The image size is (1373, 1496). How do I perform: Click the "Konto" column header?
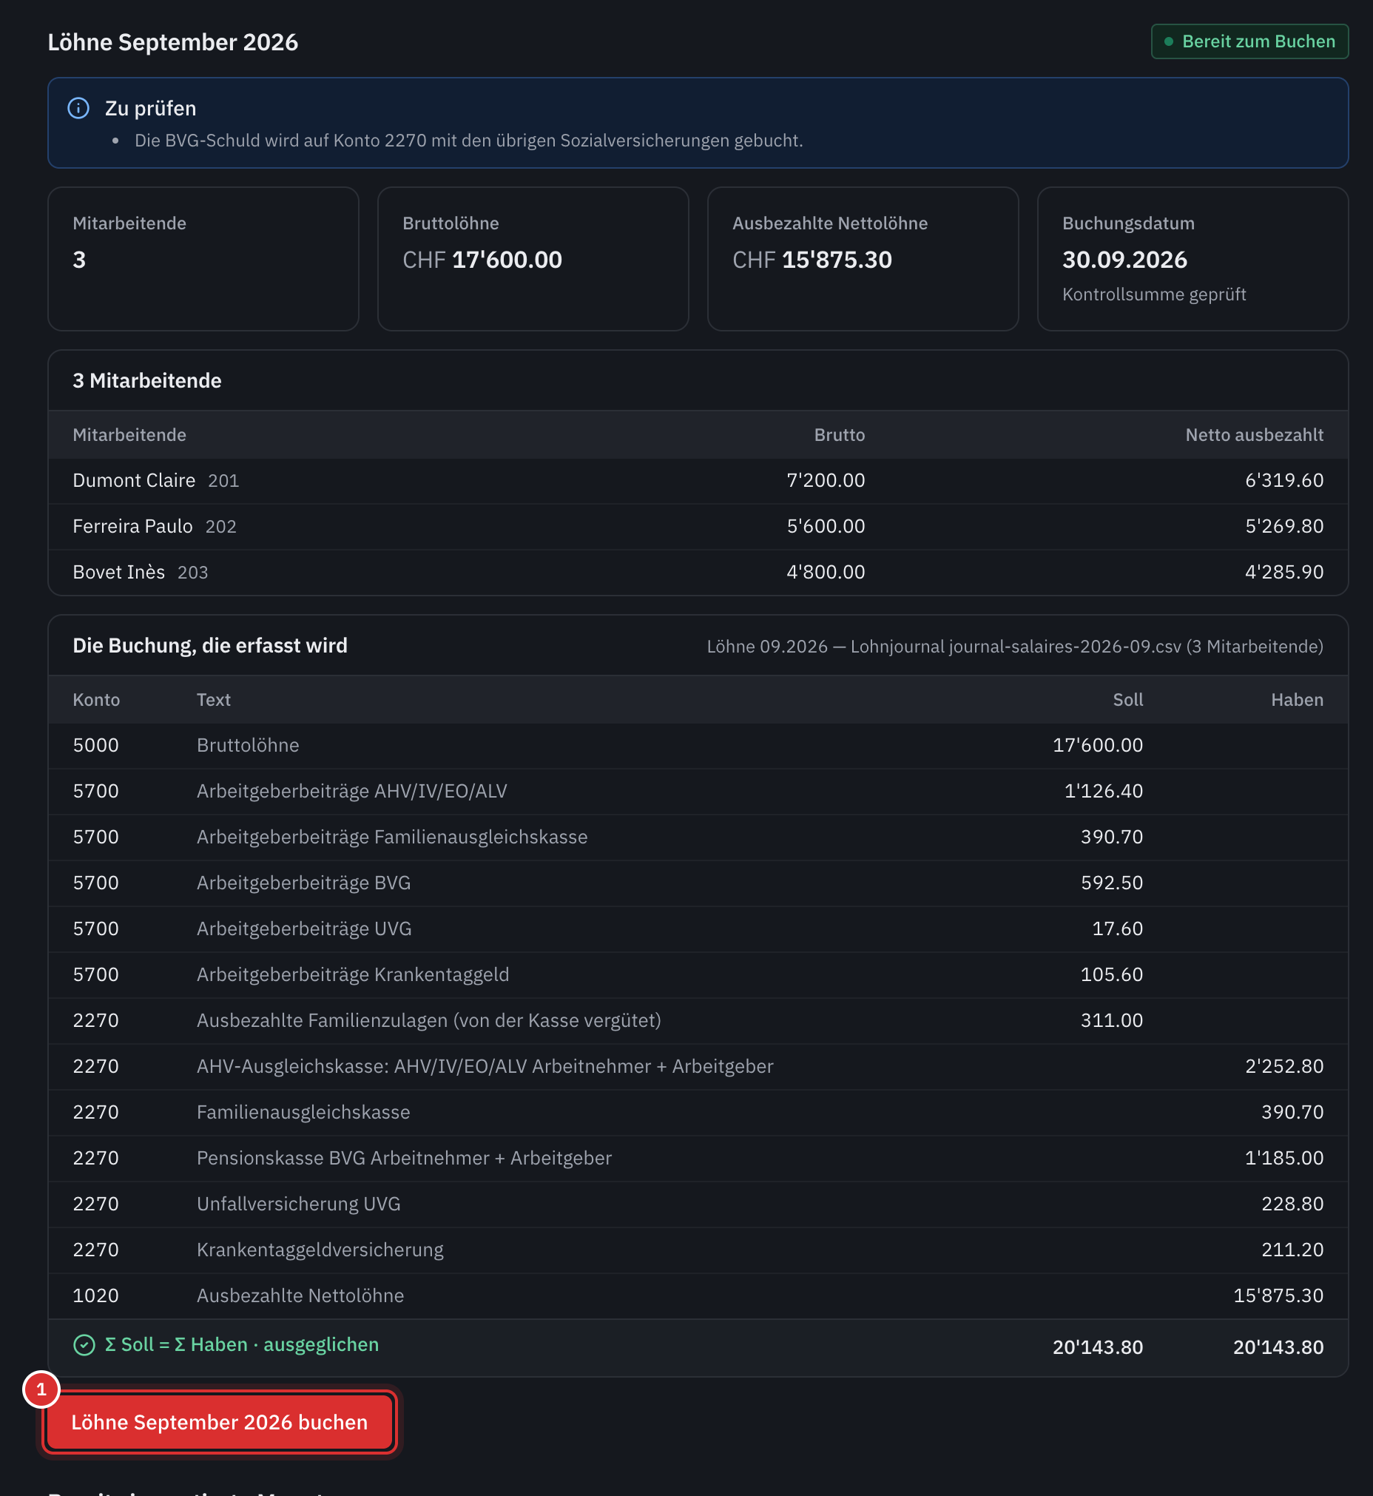[97, 700]
